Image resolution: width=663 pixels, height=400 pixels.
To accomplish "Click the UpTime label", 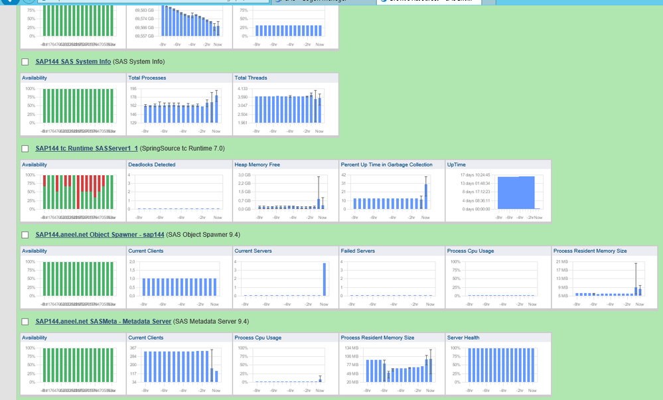I will tap(456, 165).
